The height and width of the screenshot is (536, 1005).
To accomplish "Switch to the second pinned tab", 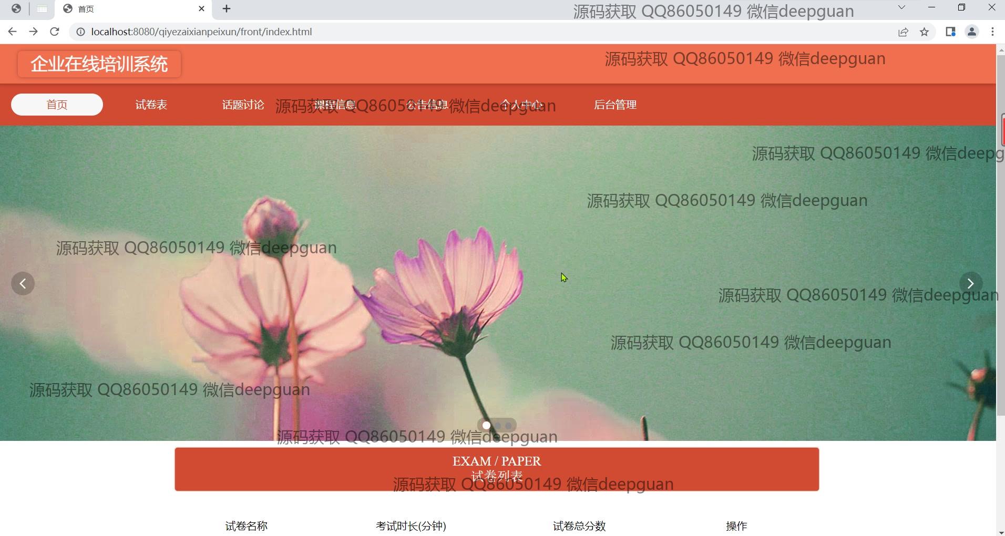I will (42, 9).
